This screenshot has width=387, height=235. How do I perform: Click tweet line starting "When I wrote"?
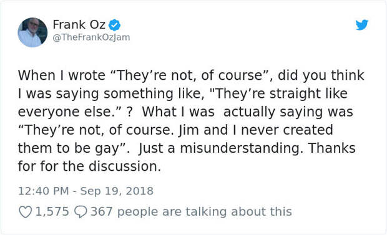(191, 75)
